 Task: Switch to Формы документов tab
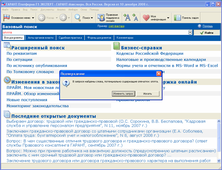99,38
